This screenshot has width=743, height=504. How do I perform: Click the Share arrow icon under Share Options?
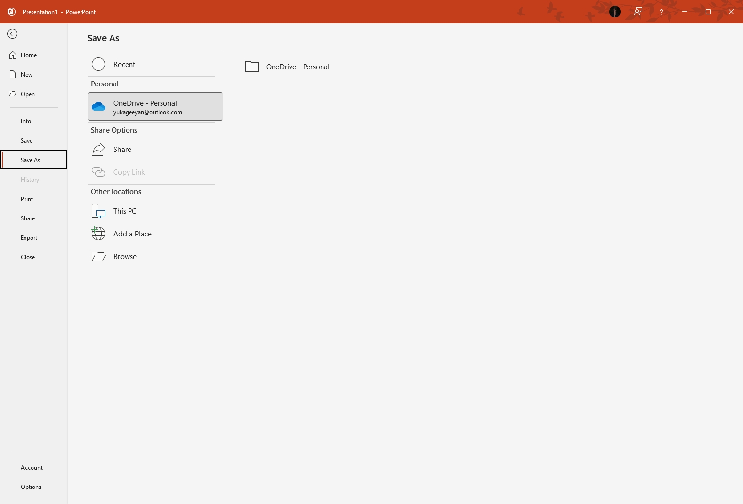[x=98, y=149]
